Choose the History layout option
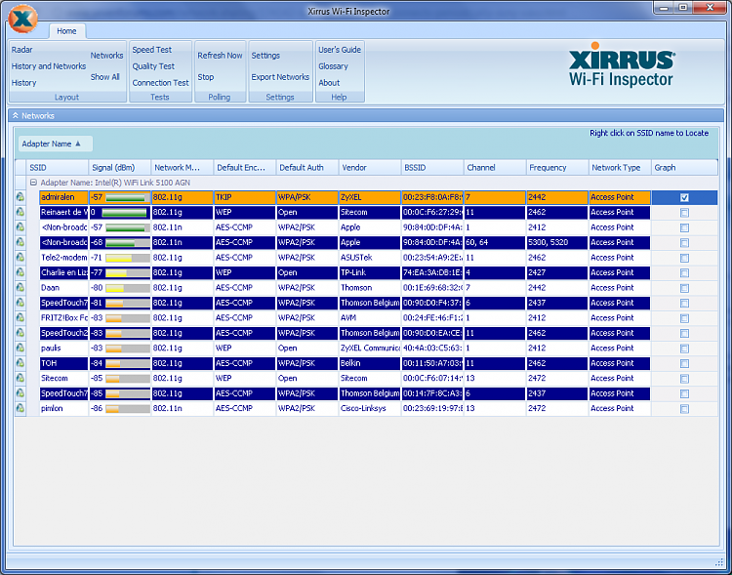The height and width of the screenshot is (575, 732). 23,83
